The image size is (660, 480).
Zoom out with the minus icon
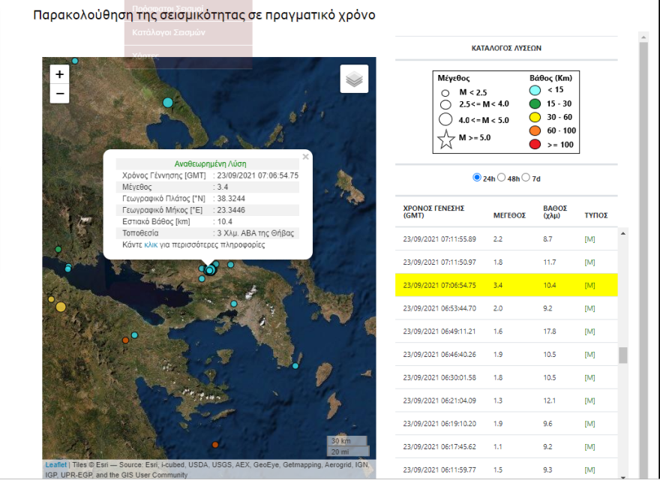pyautogui.click(x=58, y=93)
